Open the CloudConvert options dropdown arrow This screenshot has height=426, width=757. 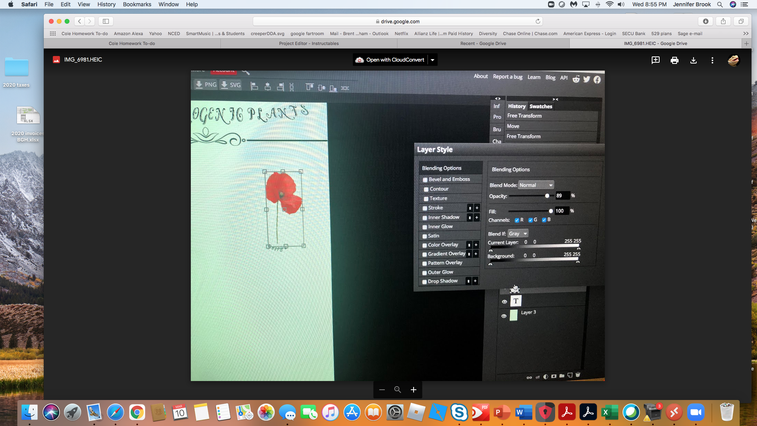click(x=433, y=60)
